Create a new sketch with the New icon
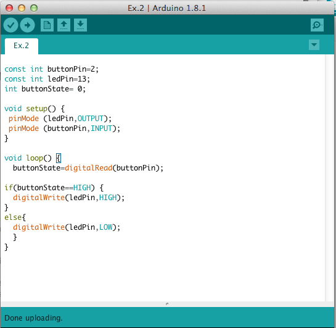 (47, 25)
